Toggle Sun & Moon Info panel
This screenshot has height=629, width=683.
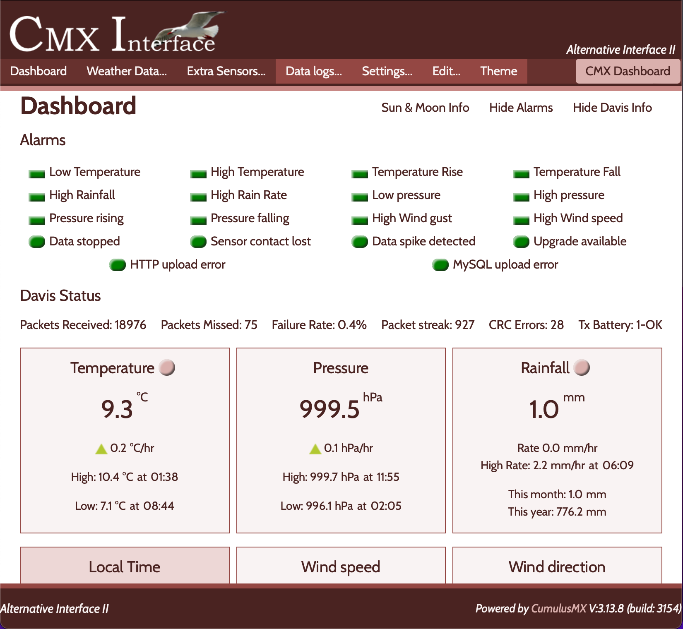425,108
